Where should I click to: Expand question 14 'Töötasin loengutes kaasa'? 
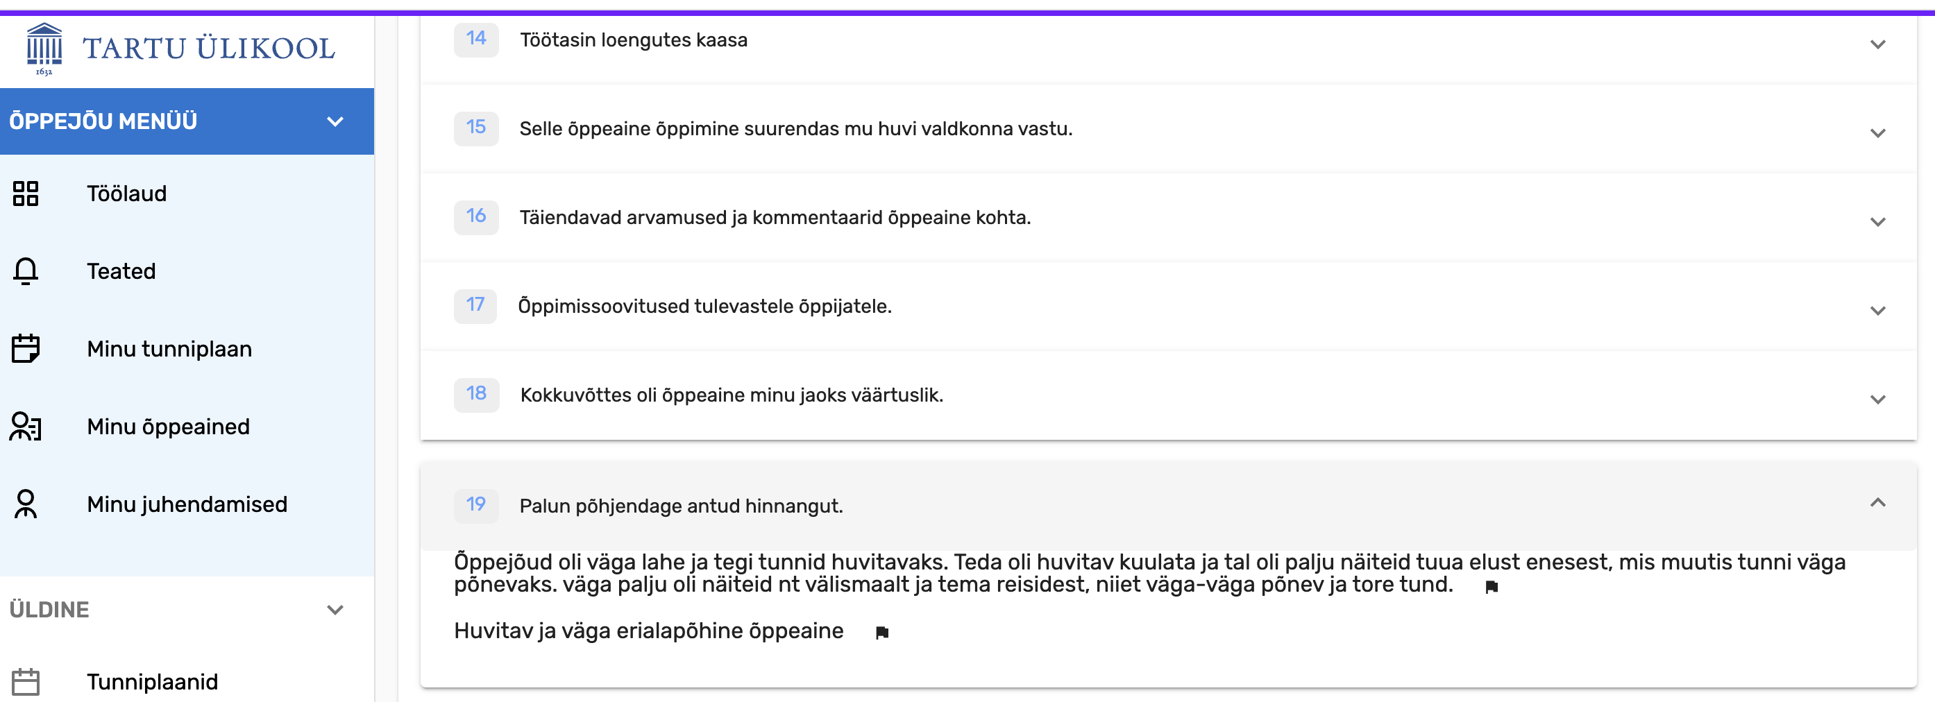(1877, 44)
